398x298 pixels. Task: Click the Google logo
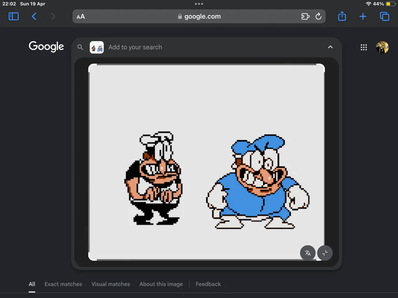[46, 47]
